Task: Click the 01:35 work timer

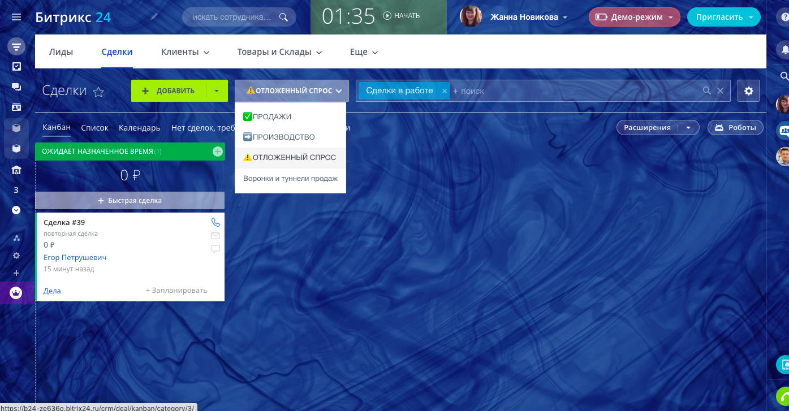Action: click(x=348, y=16)
